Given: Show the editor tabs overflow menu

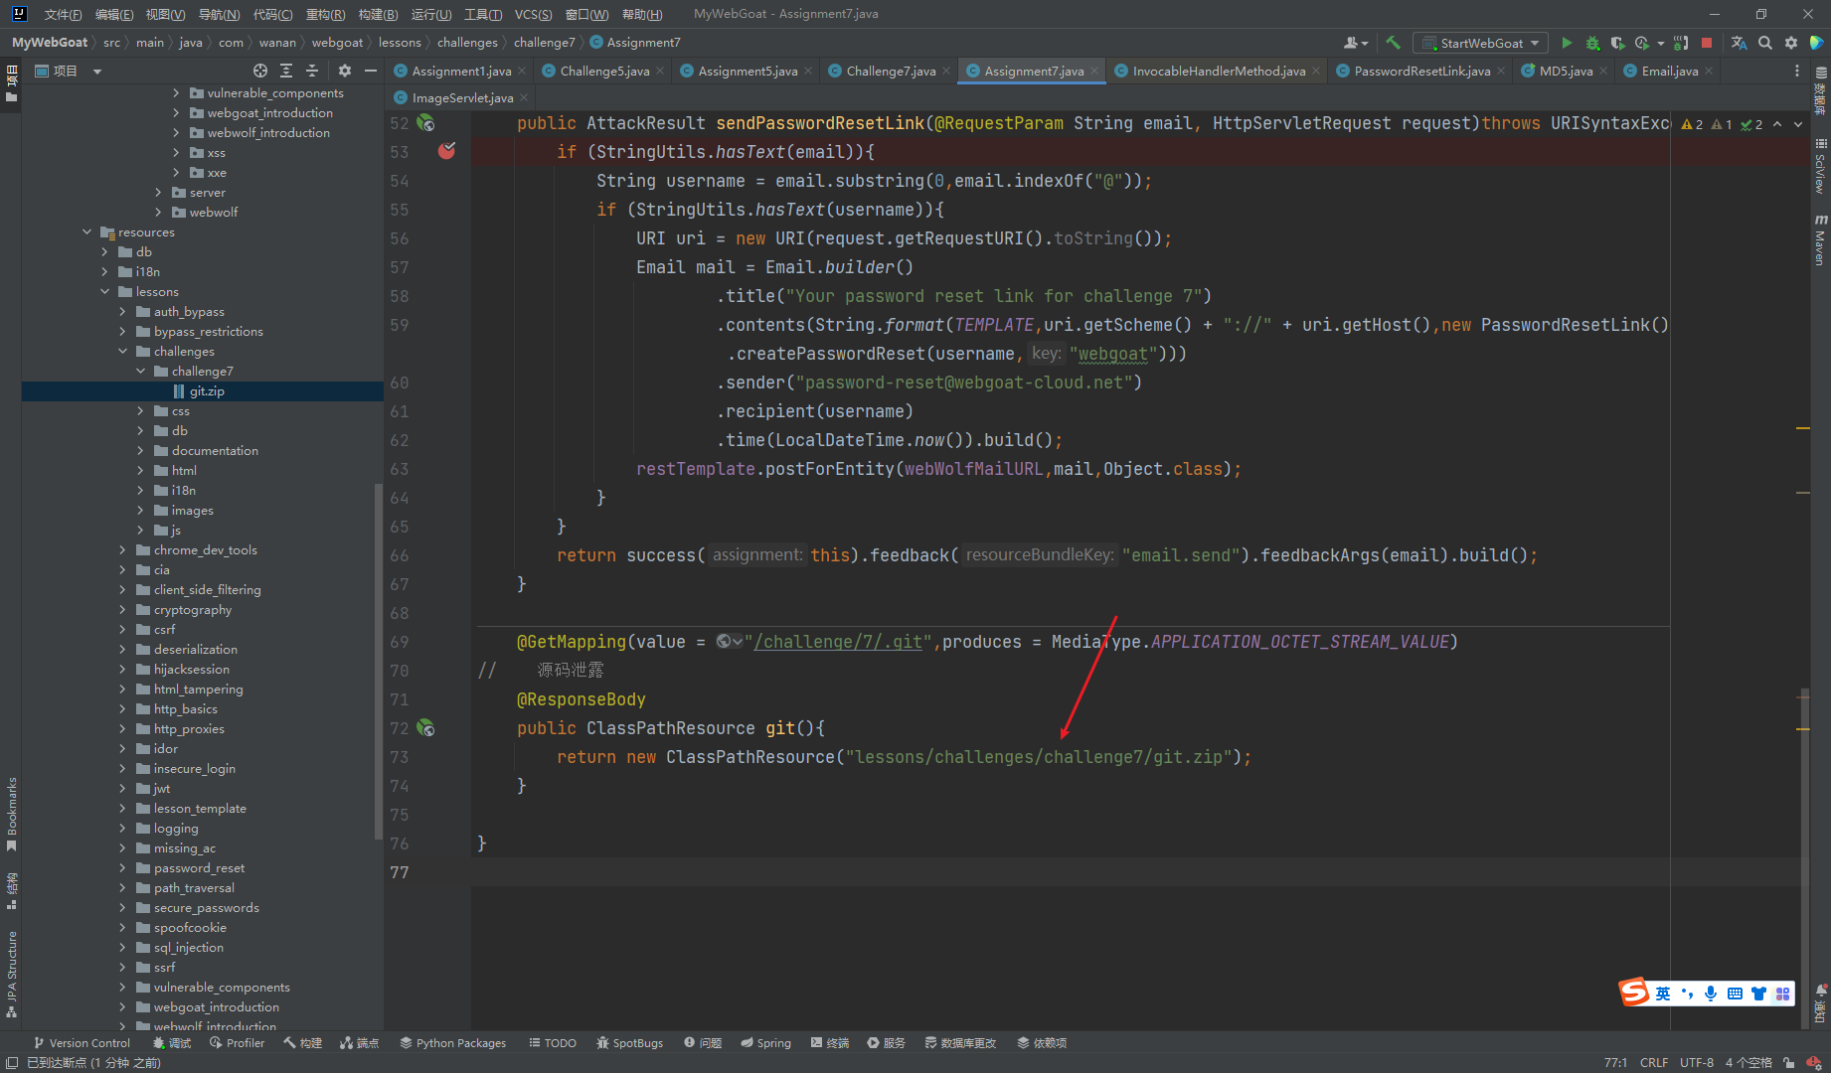Looking at the screenshot, I should pyautogui.click(x=1796, y=71).
